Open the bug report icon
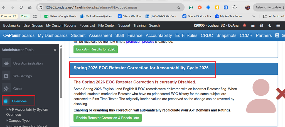The width and height of the screenshot is (285, 127). (261, 25)
